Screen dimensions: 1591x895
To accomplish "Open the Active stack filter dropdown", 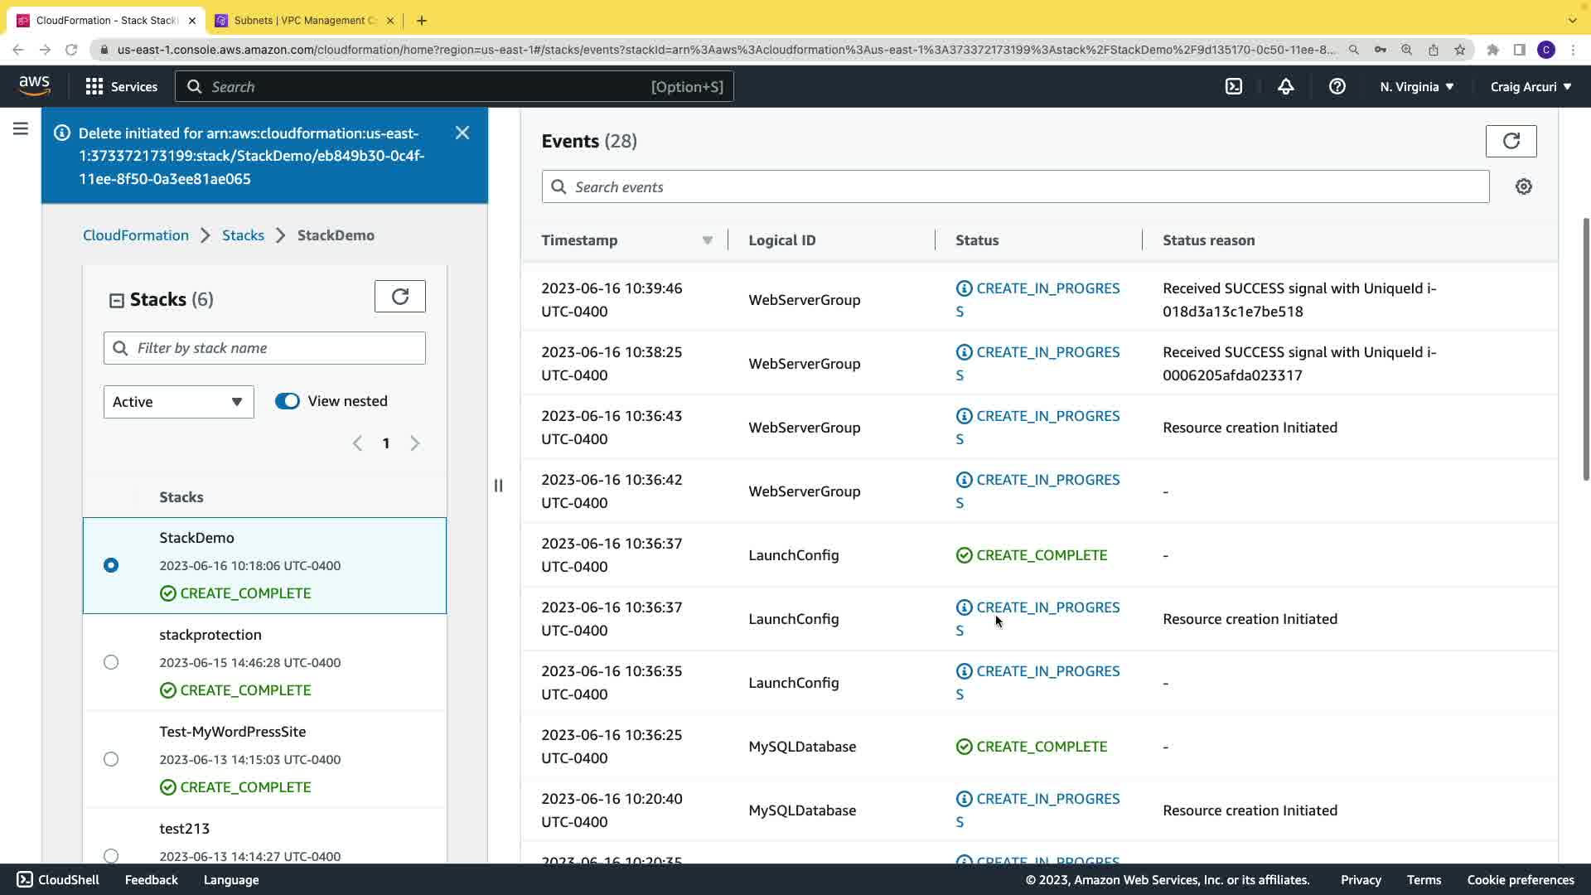I will point(178,402).
